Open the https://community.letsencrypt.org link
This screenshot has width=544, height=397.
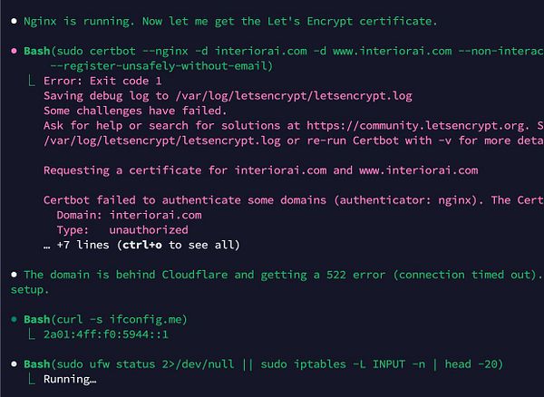(416, 125)
